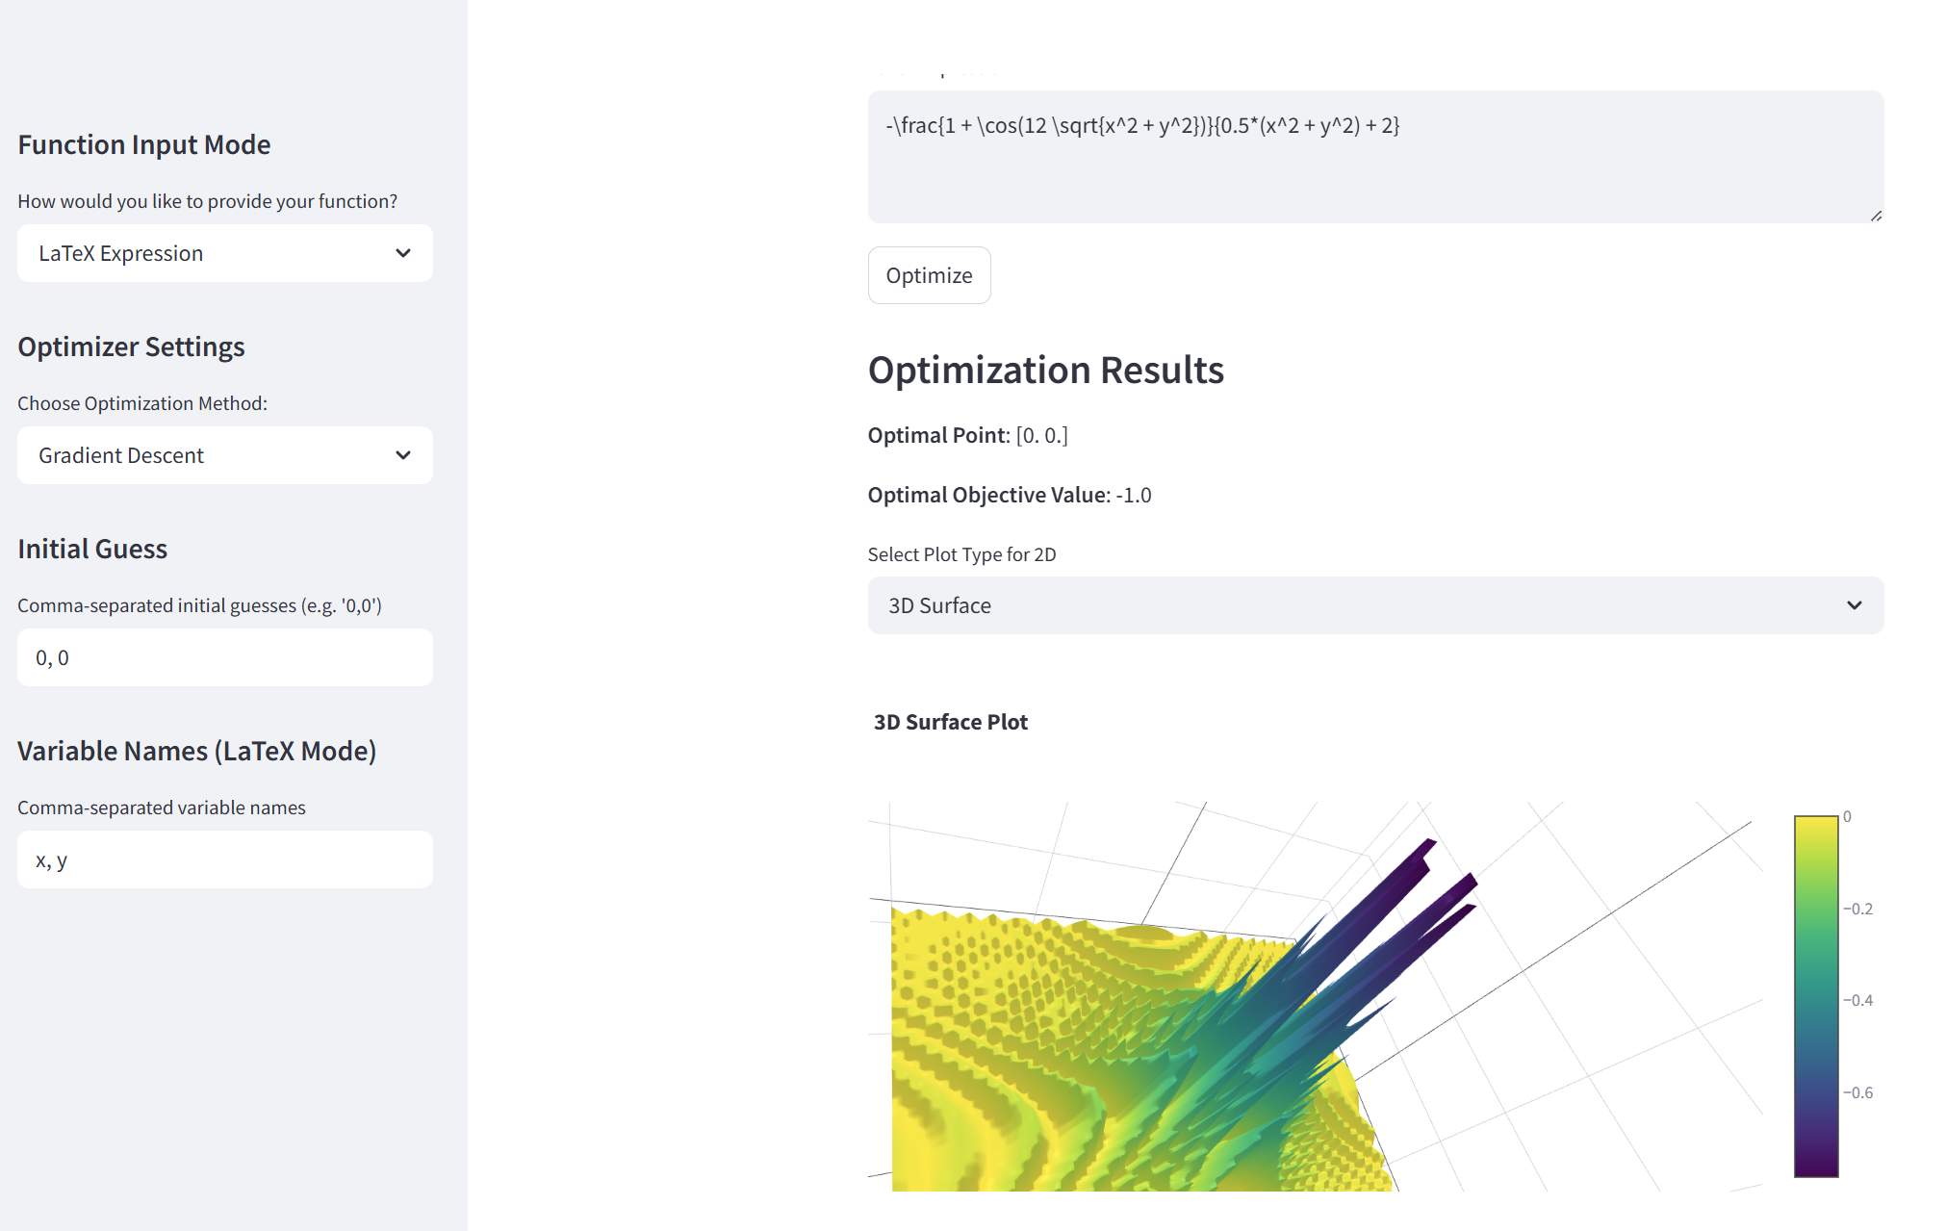Click the '3D Surface Plot' title
The image size is (1946, 1231).
[x=950, y=722]
